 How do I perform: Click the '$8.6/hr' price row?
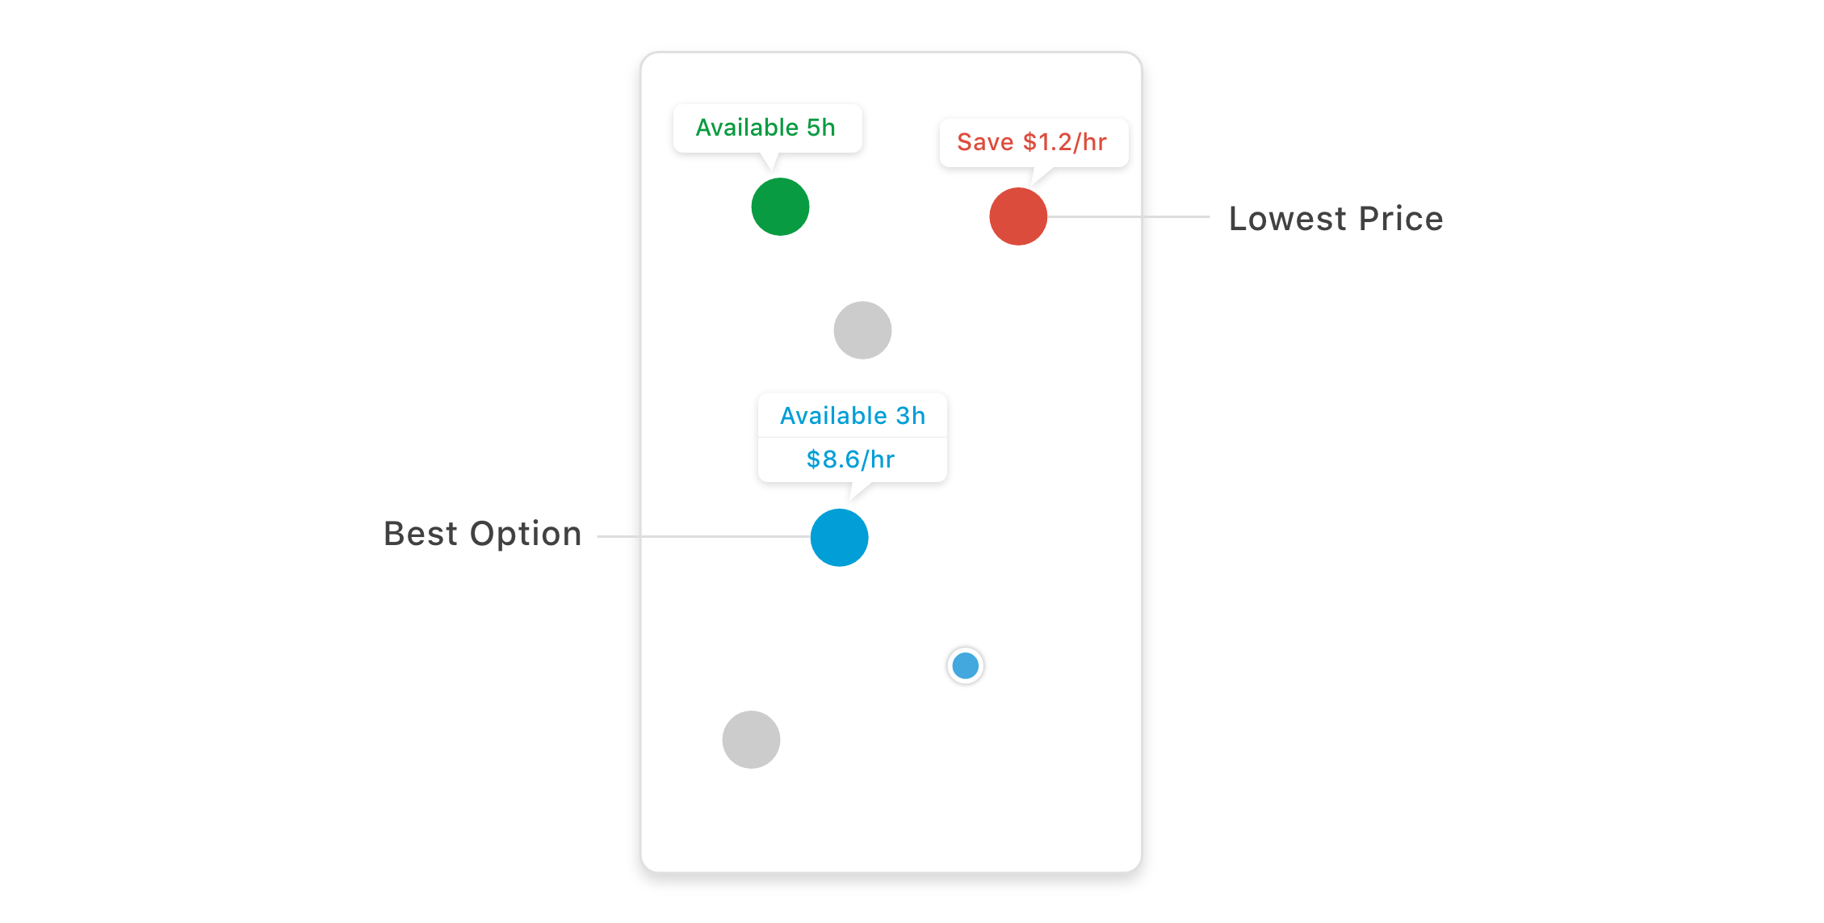coord(851,459)
